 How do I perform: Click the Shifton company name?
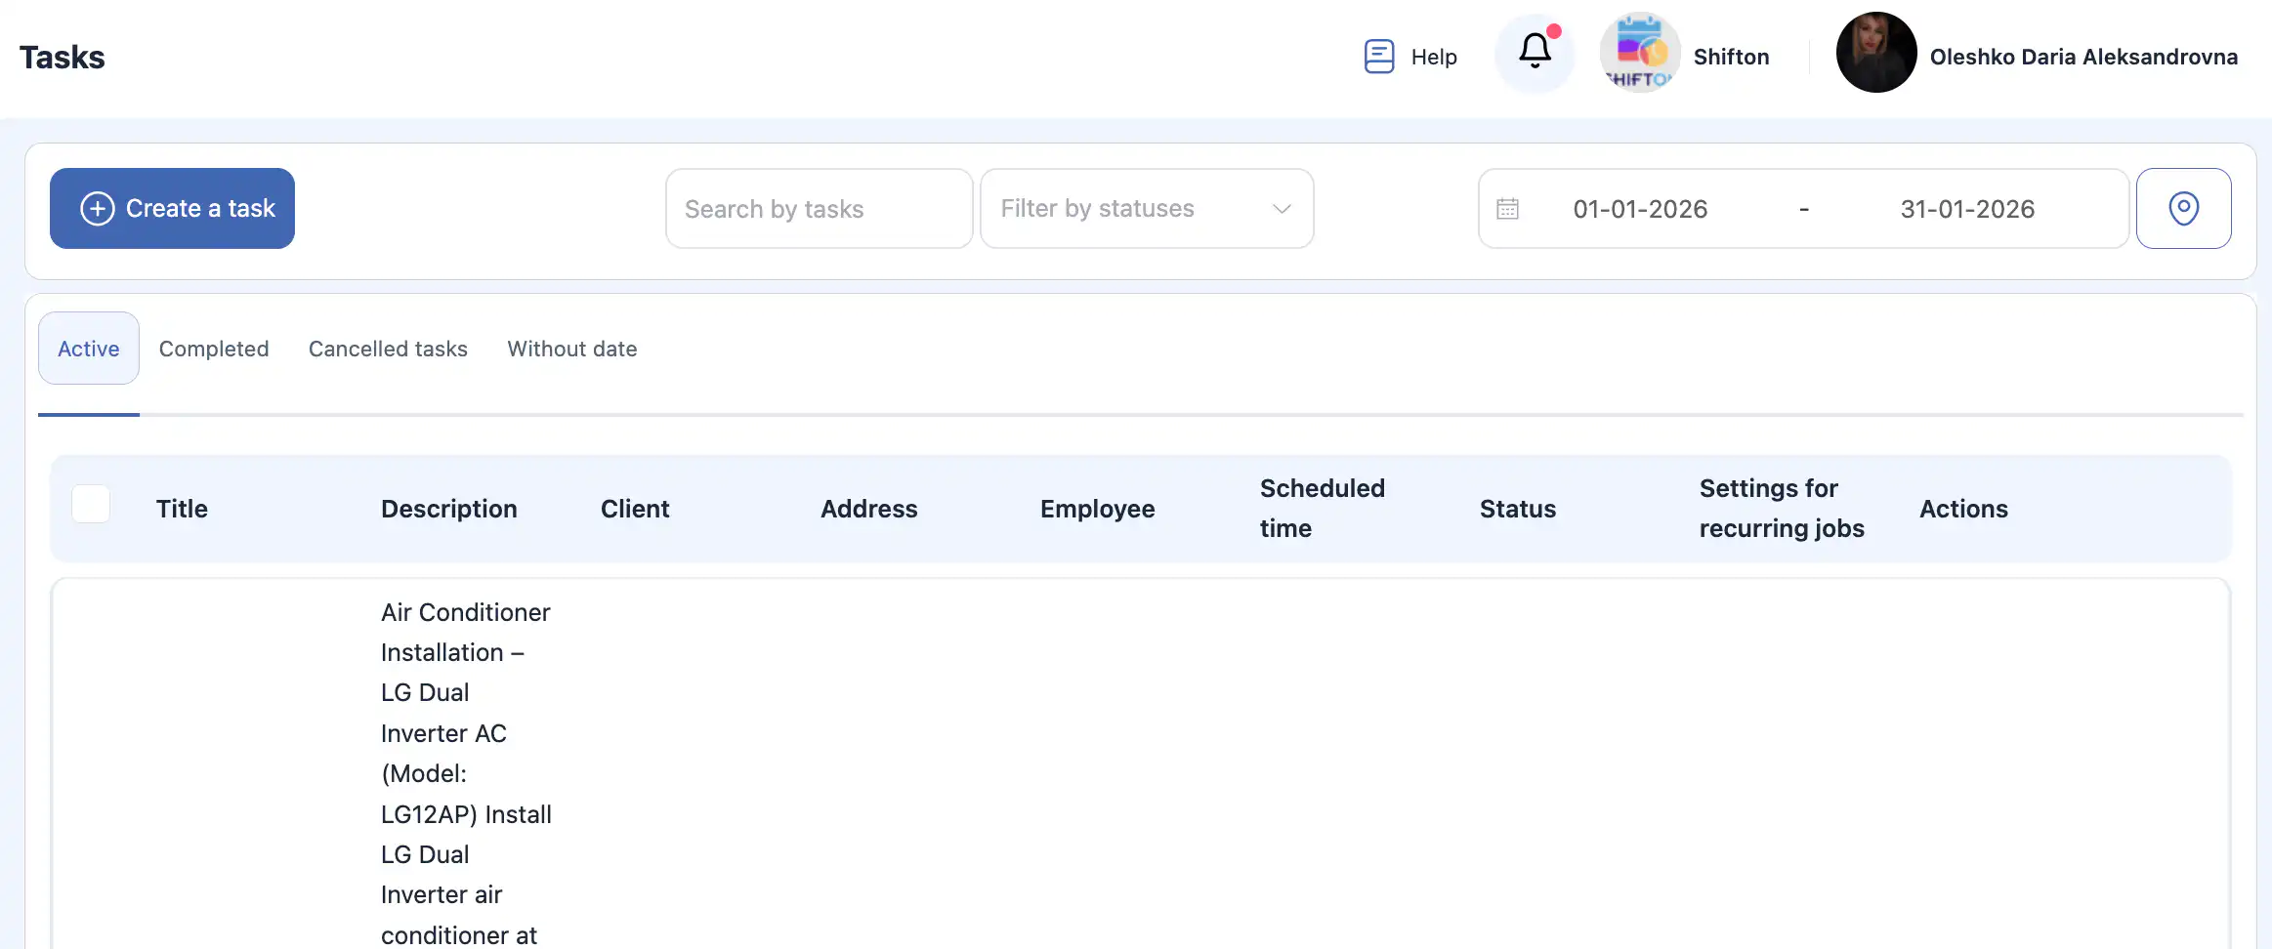point(1731,57)
